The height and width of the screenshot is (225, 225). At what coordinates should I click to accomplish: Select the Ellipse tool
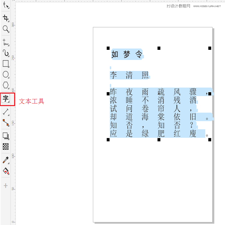[5, 75]
